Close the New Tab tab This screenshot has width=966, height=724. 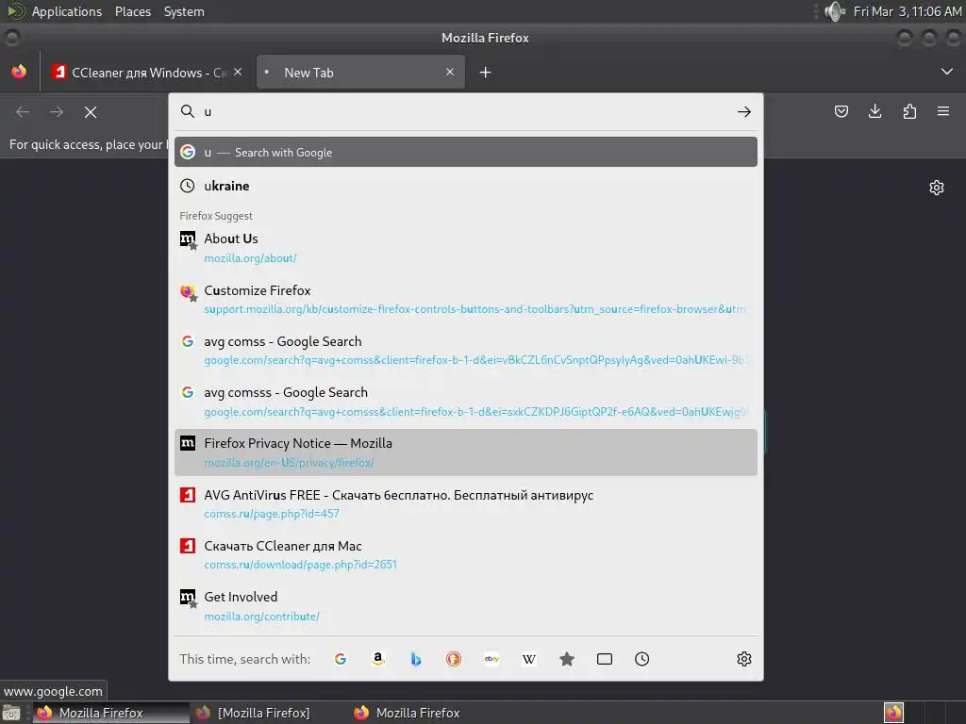(x=450, y=72)
